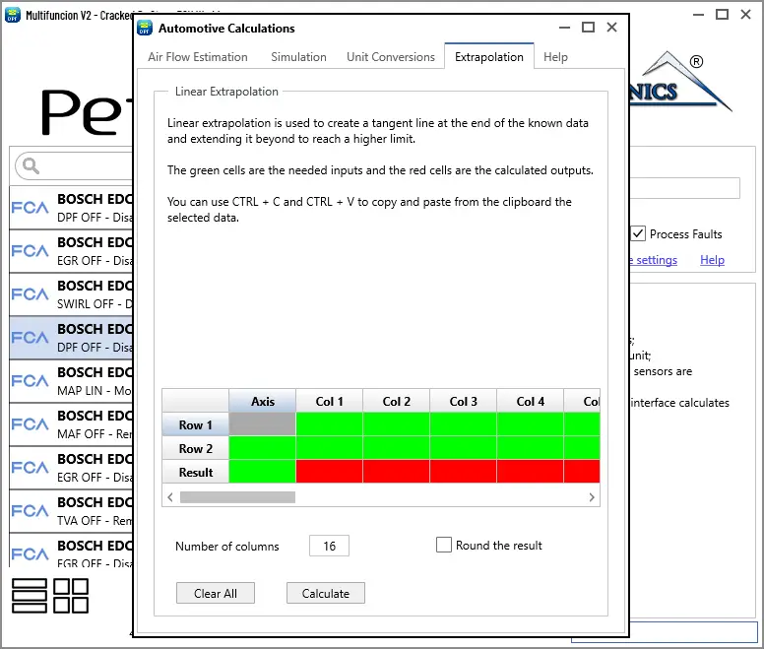
Task: Open the Help link
Action: [x=712, y=260]
